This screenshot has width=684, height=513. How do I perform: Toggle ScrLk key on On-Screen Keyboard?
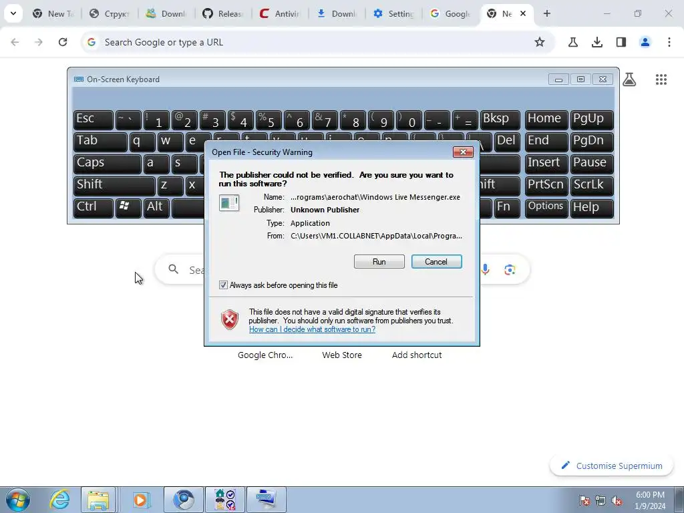[592, 186]
